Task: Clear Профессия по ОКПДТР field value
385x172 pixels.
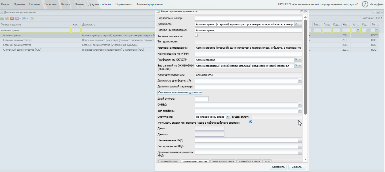Action: pyautogui.click(x=296, y=60)
